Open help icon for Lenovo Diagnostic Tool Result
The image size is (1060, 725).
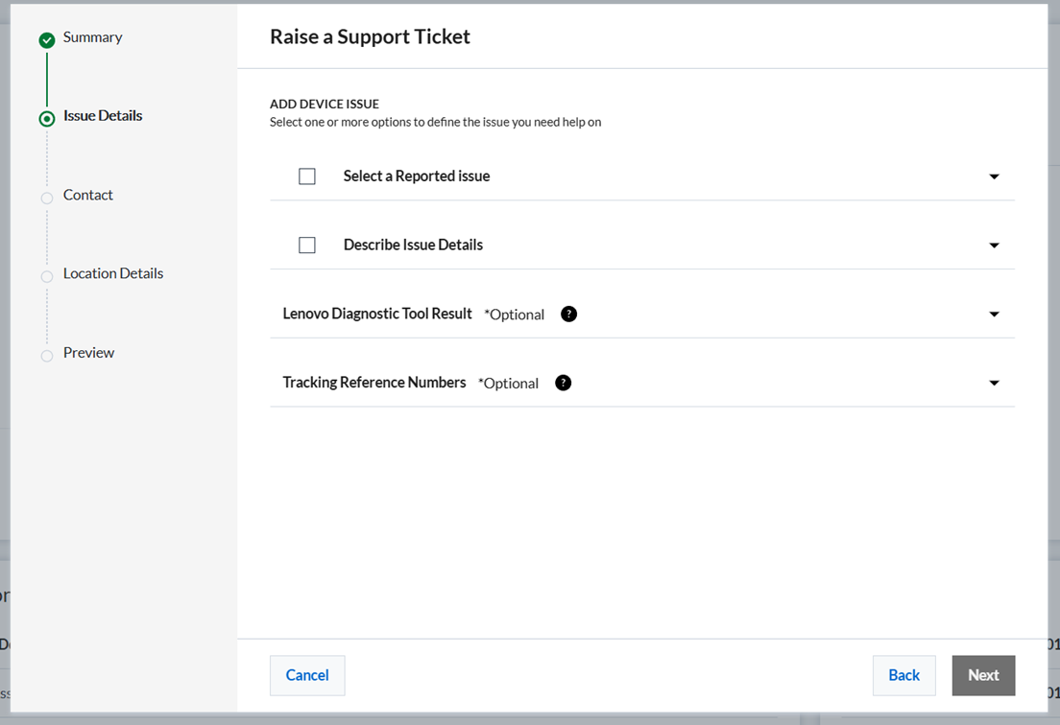coord(568,314)
